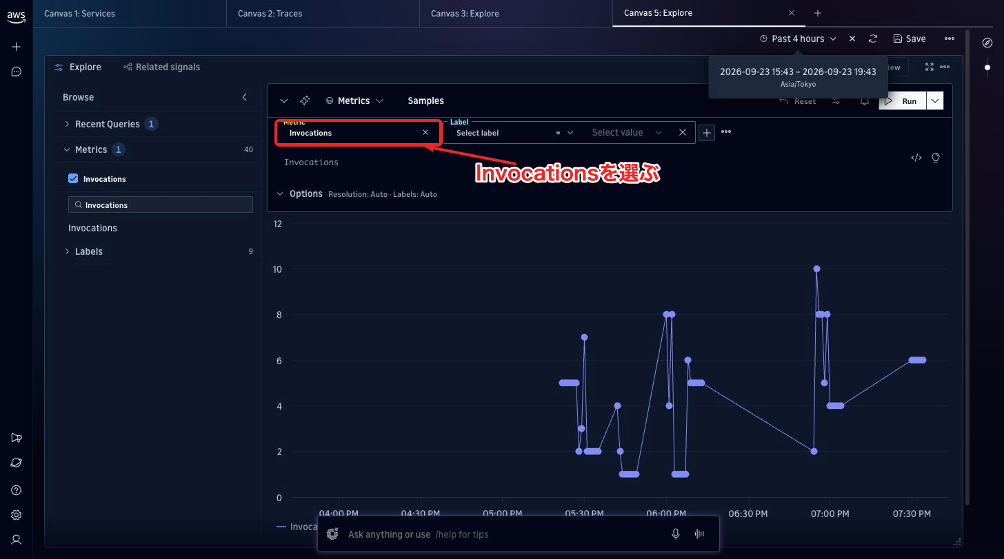The height and width of the screenshot is (559, 1004).
Task: Clear the time range with the X icon
Action: [852, 39]
